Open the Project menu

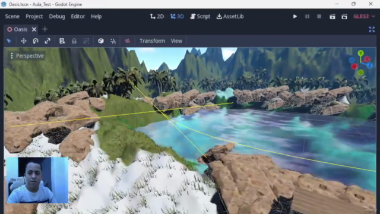[x=34, y=17]
